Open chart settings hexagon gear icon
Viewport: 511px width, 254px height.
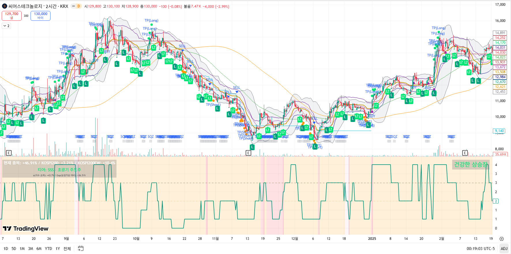(x=501, y=239)
